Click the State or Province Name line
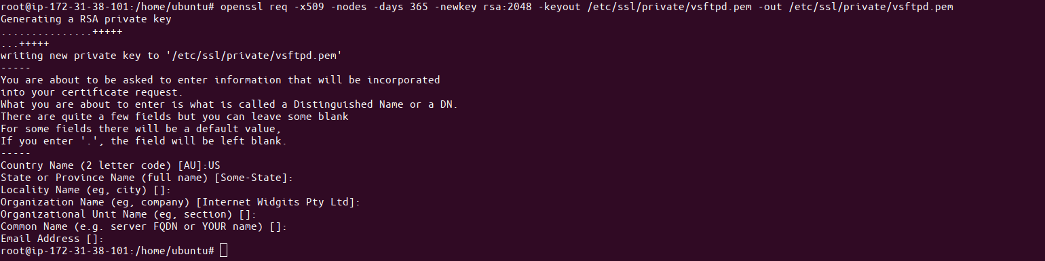The image size is (1045, 261). 147,178
